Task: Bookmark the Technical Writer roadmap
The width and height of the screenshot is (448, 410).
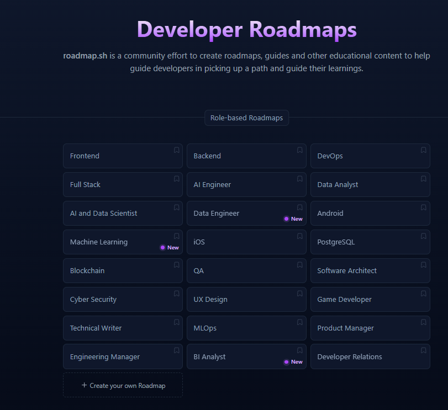Action: pos(177,322)
